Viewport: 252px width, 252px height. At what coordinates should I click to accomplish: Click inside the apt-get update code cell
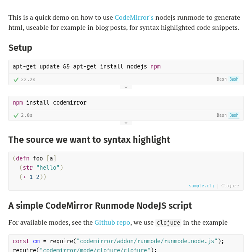(x=87, y=67)
